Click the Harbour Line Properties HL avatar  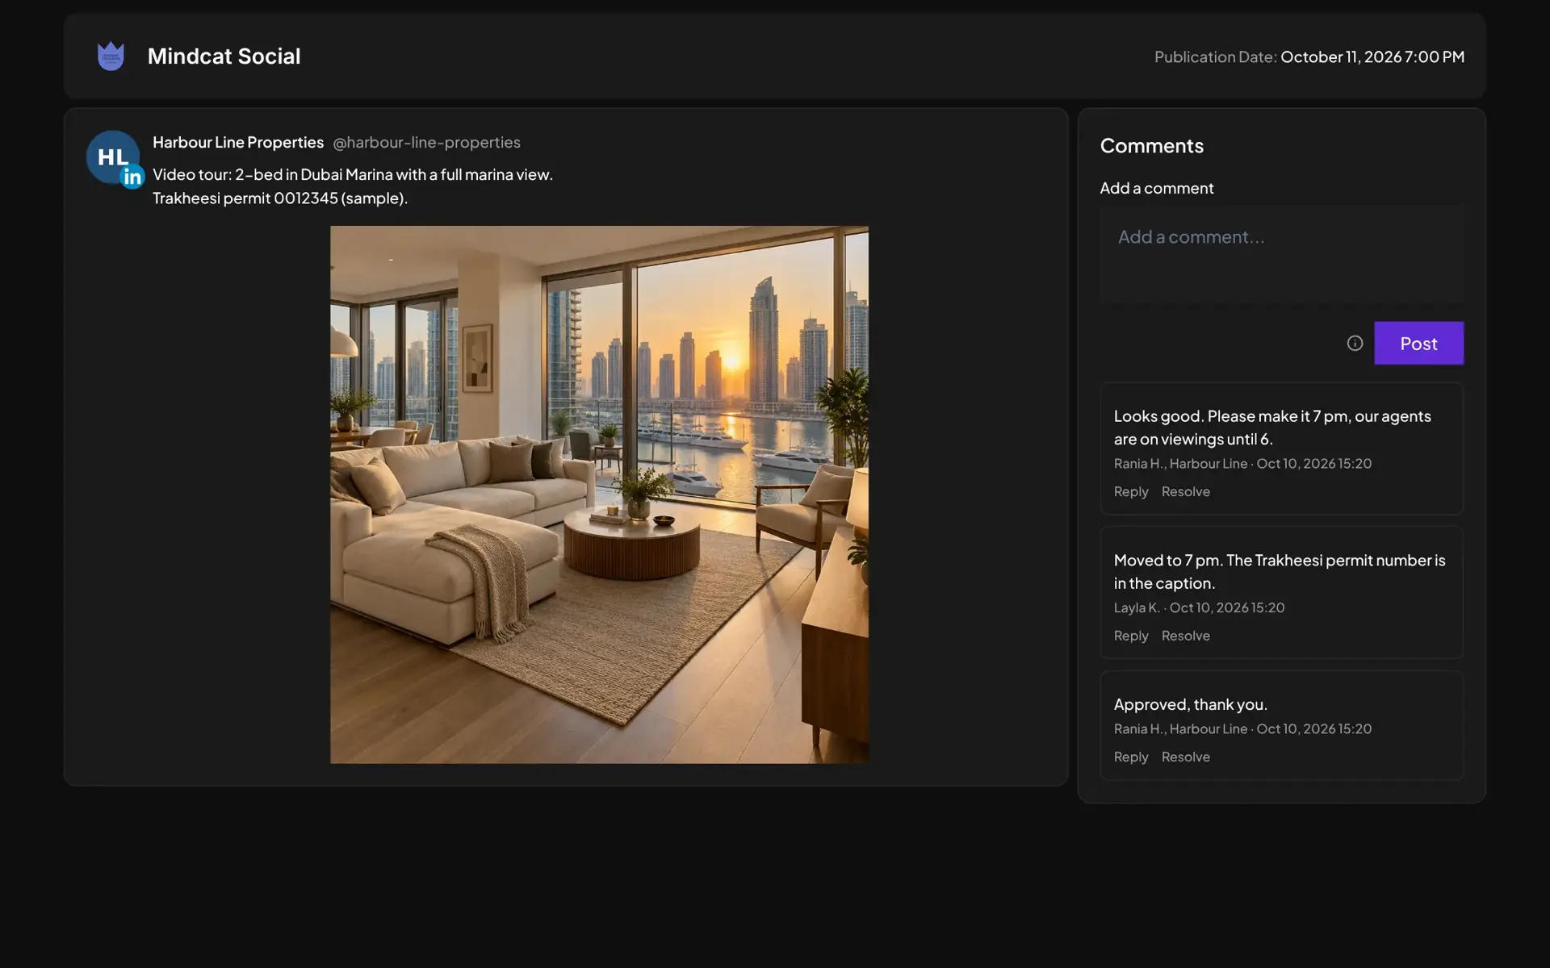tap(113, 157)
